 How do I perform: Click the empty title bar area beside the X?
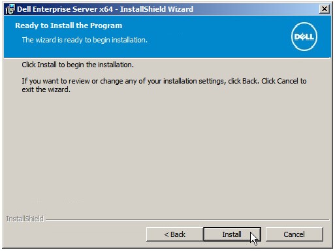[256, 9]
